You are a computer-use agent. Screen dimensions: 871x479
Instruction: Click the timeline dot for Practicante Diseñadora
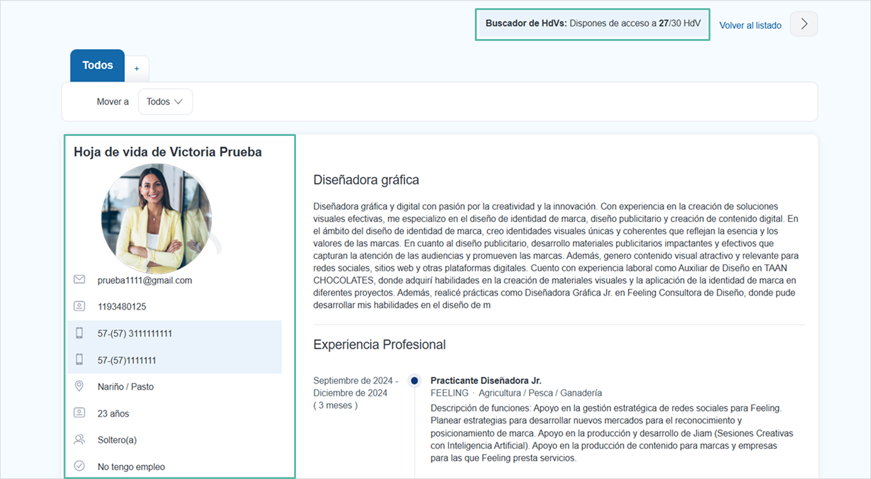click(x=414, y=380)
